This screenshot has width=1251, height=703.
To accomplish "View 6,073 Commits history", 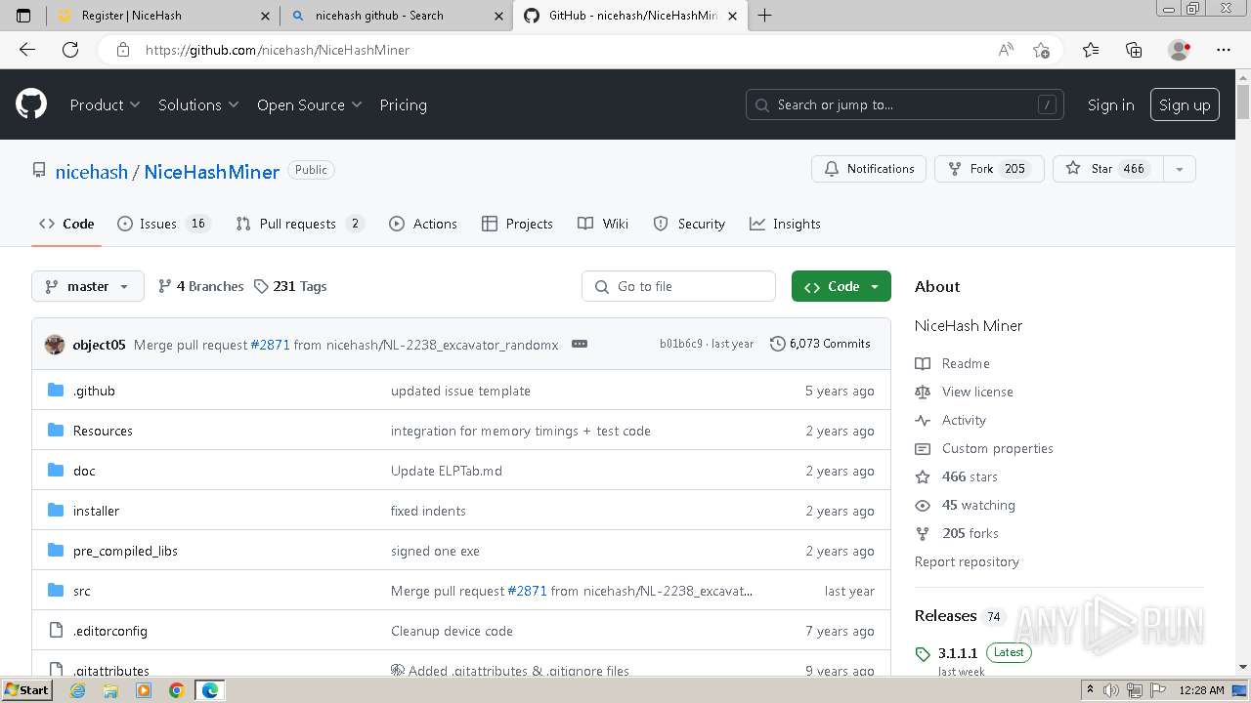I will (x=820, y=344).
